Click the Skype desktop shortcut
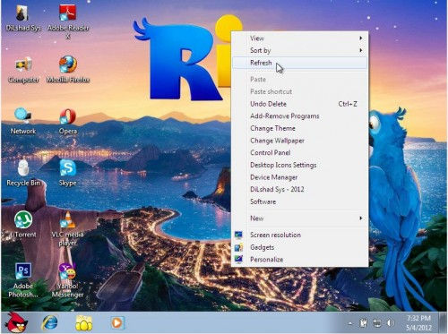 point(68,173)
